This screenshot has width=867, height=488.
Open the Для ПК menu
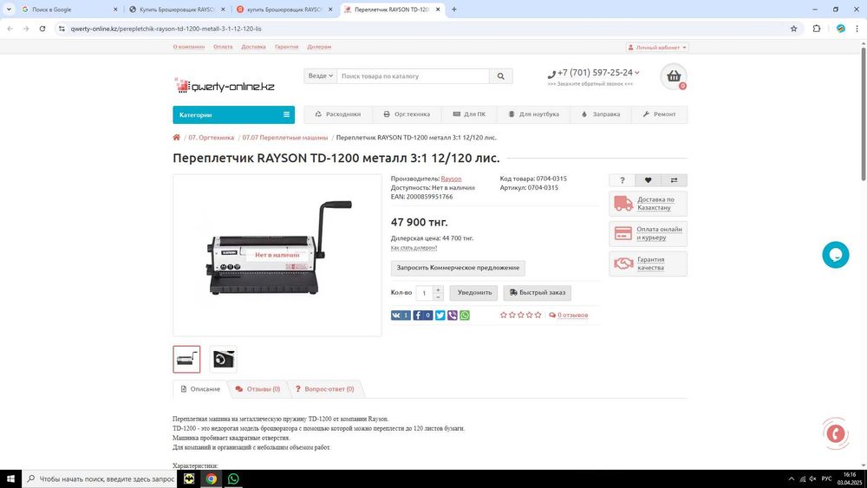tap(469, 114)
